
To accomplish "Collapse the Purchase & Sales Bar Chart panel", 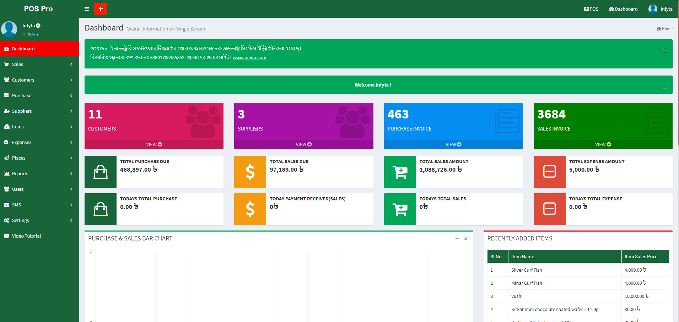I will coord(457,239).
